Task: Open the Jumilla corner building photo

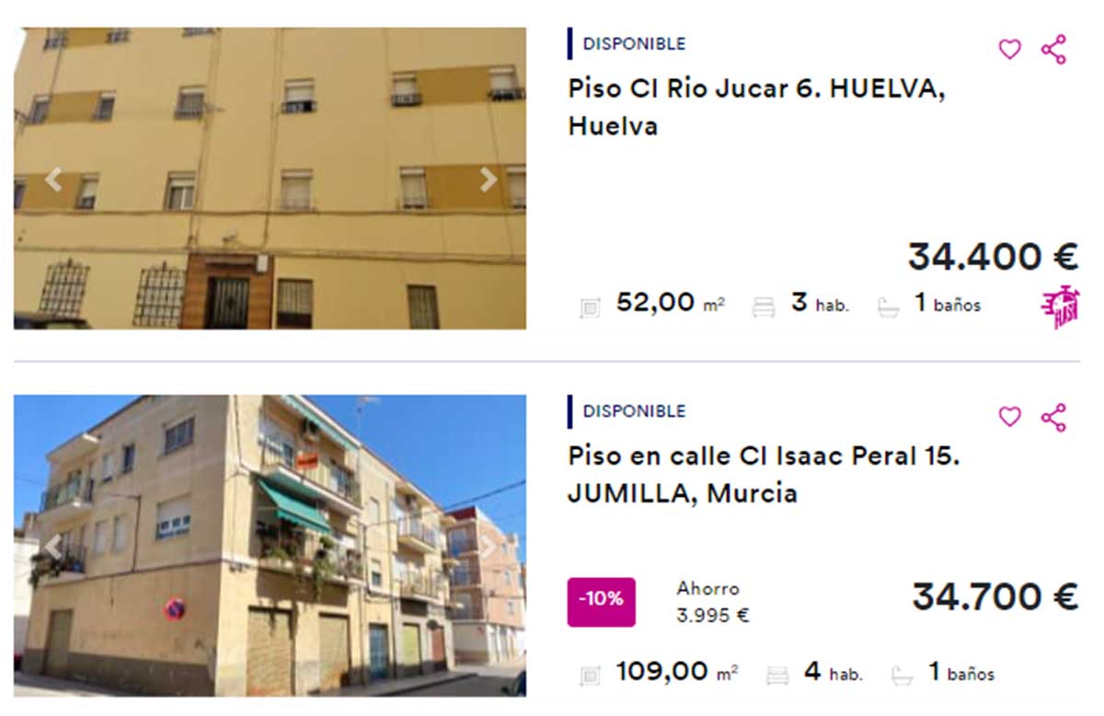Action: 270,546
